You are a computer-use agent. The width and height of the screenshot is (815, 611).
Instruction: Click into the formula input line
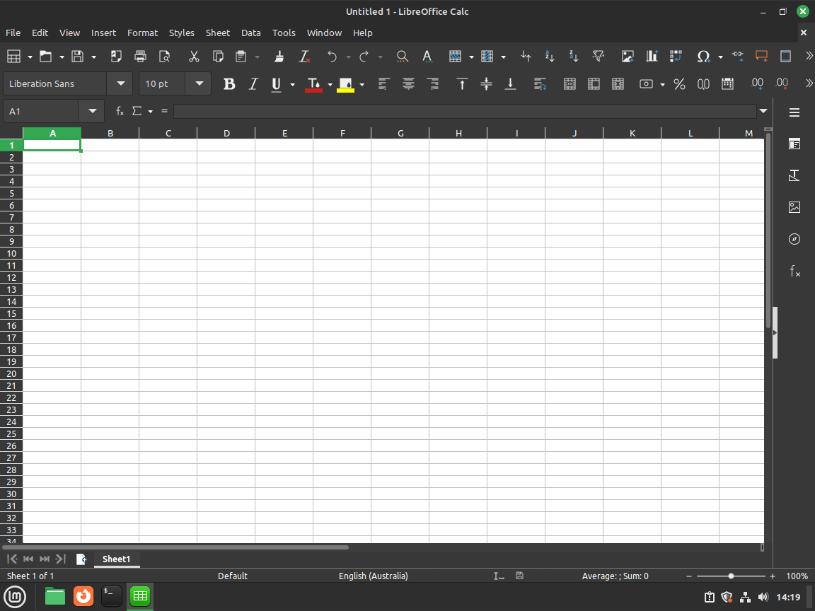tap(464, 111)
